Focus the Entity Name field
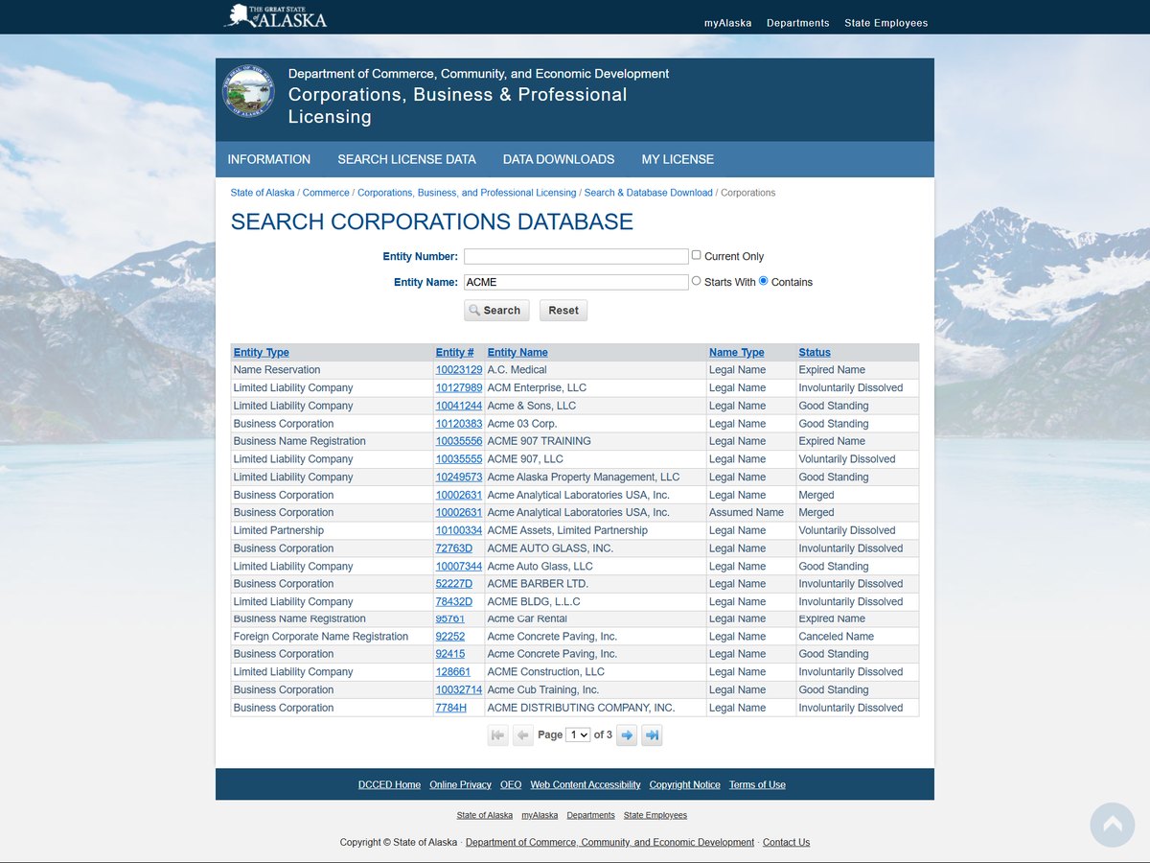Viewport: 1150px width, 863px height. pos(576,282)
